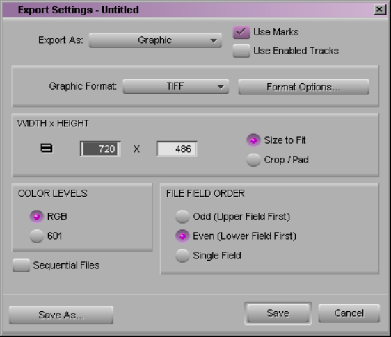This screenshot has height=337, width=391.
Task: Click the width field showing 720
Action: [x=100, y=149]
